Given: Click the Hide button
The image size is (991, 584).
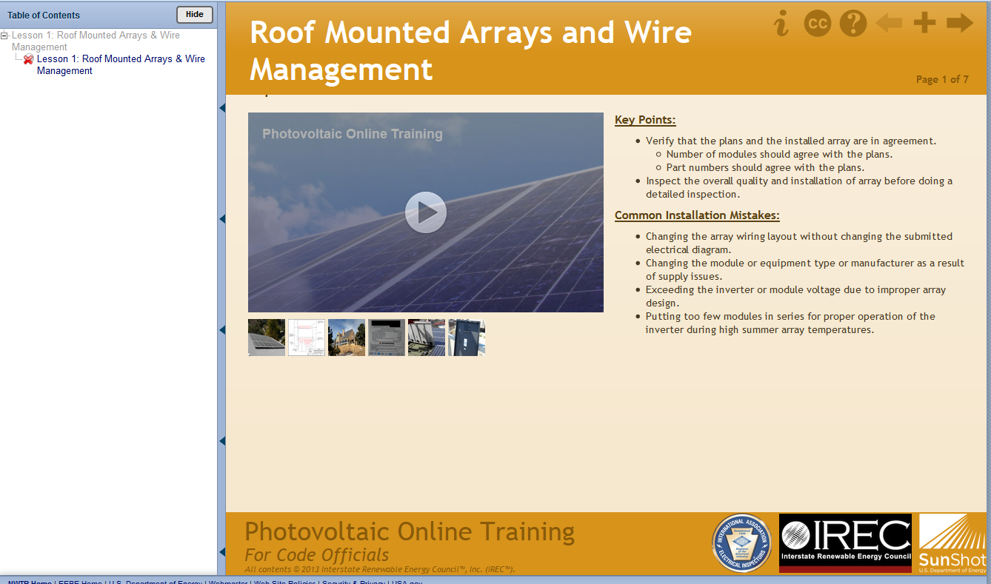Looking at the screenshot, I should click(x=194, y=14).
